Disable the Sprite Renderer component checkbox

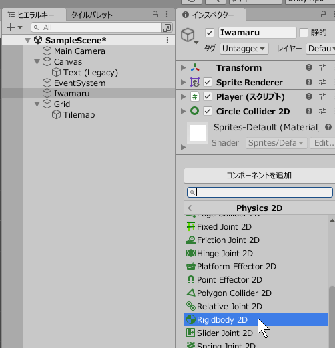[x=208, y=82]
